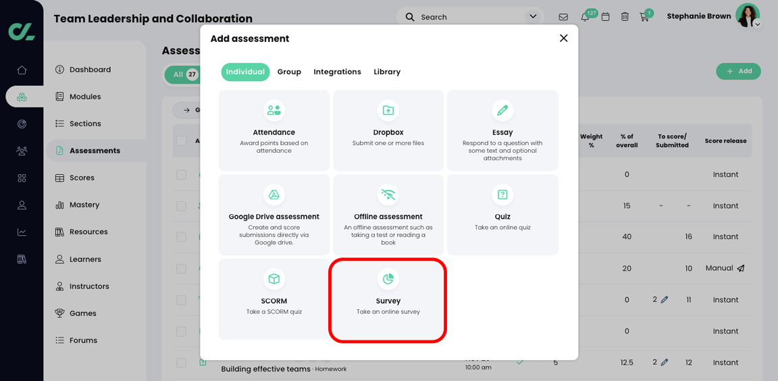
Task: Select the Offline assessment card
Action: (388, 215)
